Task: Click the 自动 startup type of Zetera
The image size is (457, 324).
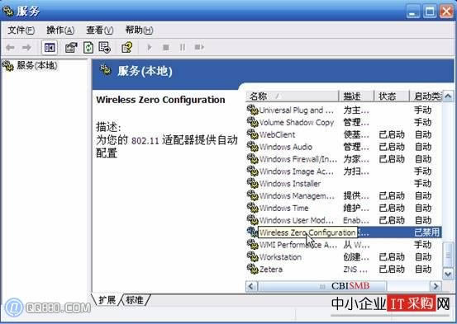Action: (x=423, y=269)
